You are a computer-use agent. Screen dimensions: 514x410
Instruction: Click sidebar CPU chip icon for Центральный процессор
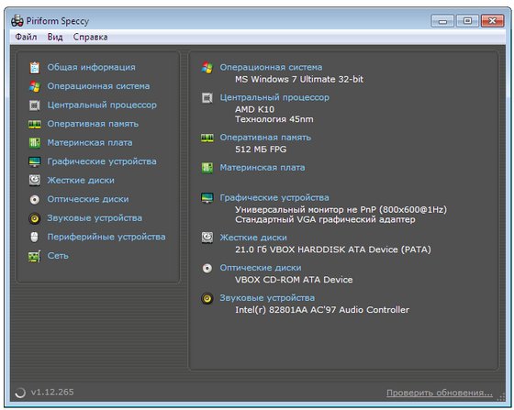35,105
